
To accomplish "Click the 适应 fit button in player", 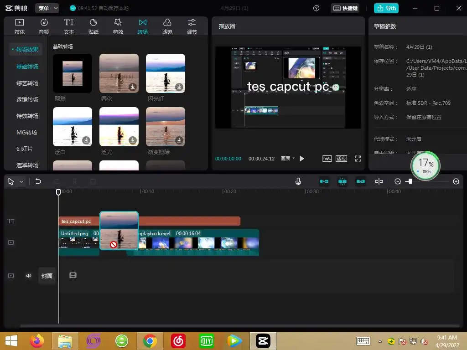I will [x=341, y=159].
